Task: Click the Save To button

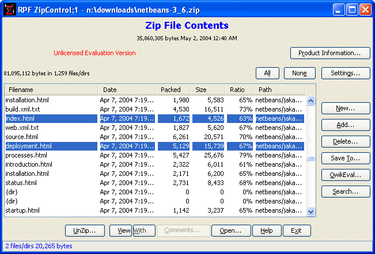Action: pos(346,158)
